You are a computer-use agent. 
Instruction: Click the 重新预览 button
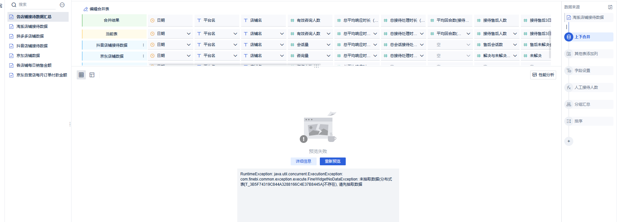[332, 161]
